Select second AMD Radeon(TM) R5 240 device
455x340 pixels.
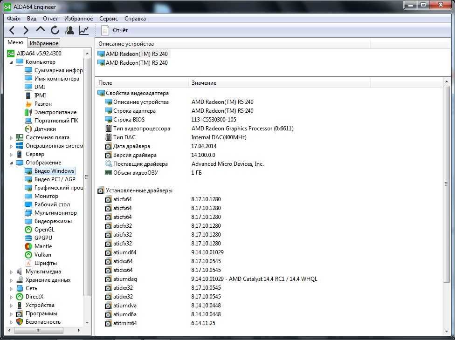[x=133, y=63]
